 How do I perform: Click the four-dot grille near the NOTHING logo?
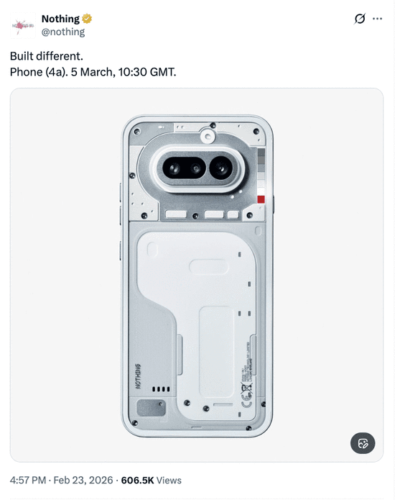[x=161, y=389]
